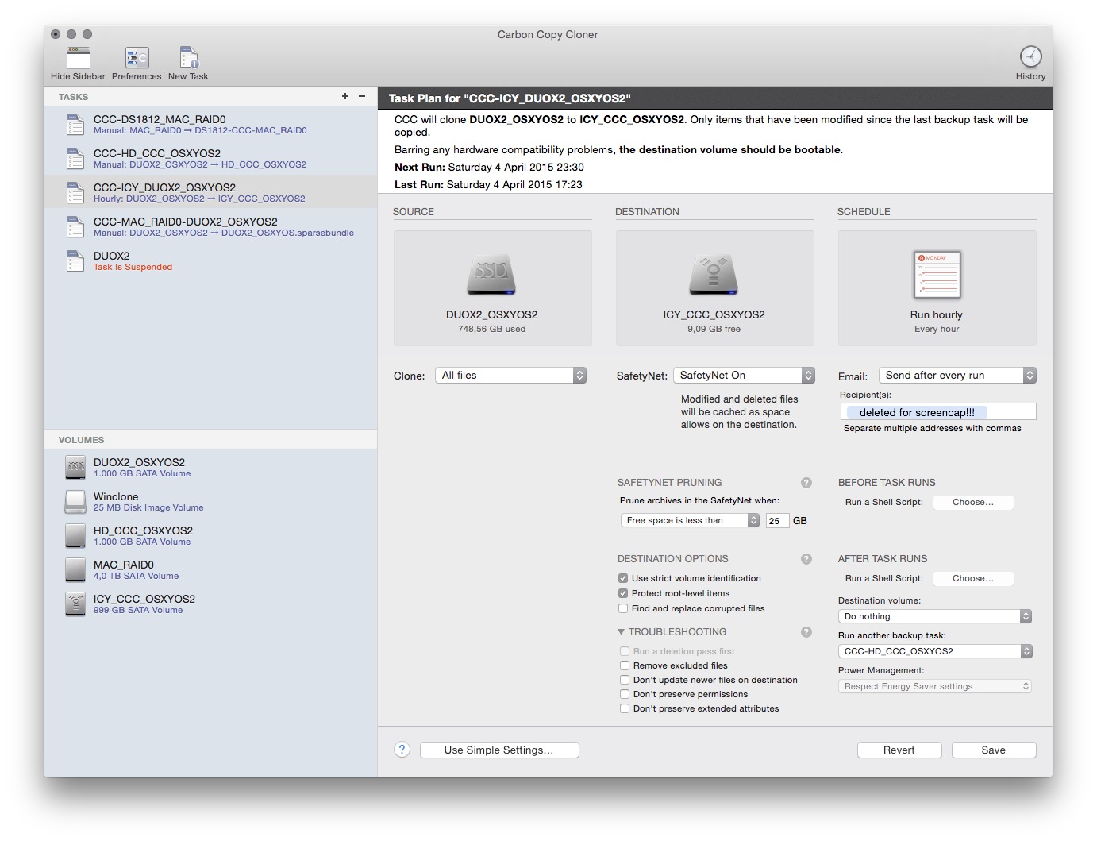Enable Don't update newer files on destination
1097x841 pixels.
pyautogui.click(x=625, y=680)
